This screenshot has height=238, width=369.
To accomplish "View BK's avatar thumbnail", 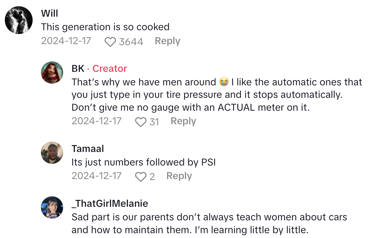I will coord(52,72).
